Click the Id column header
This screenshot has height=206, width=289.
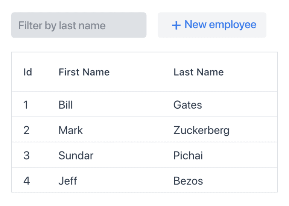coord(27,72)
